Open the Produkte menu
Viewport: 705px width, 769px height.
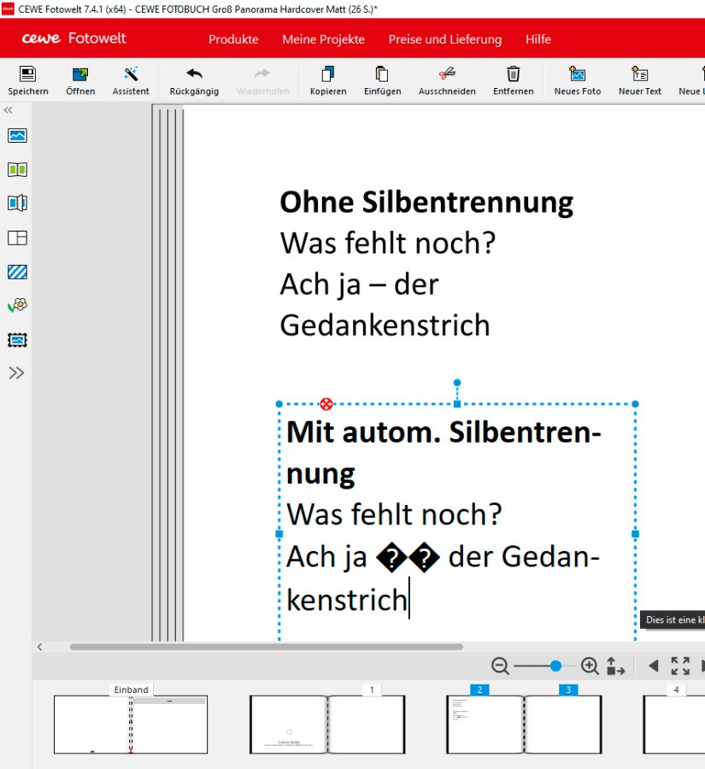233,39
